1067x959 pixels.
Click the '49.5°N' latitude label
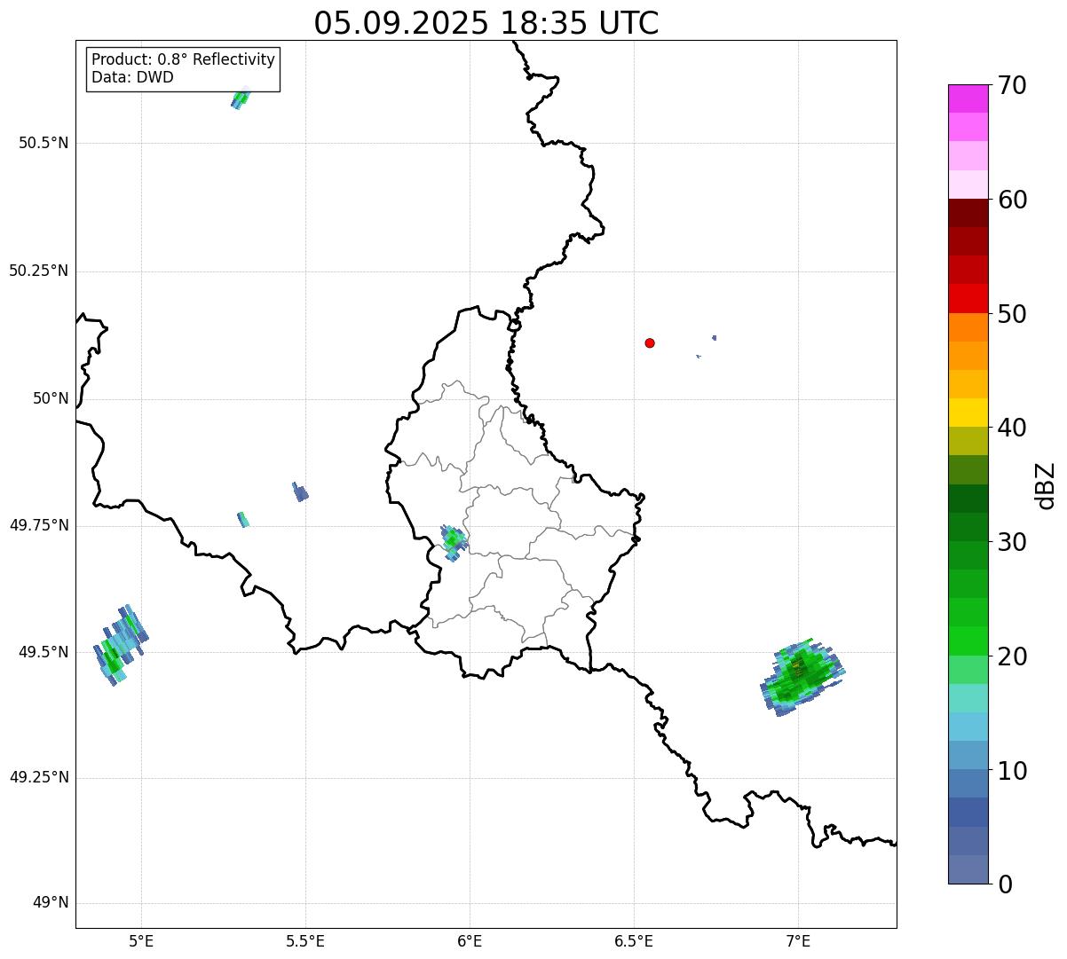click(x=43, y=652)
